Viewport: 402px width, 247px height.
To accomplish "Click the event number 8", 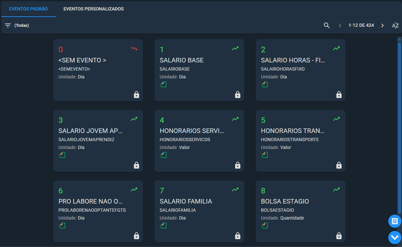I will point(263,191).
